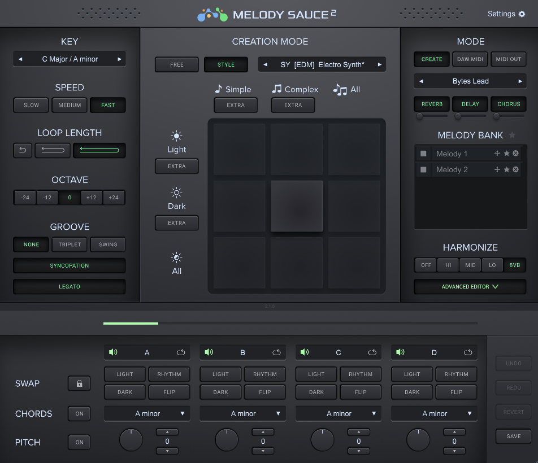Image resolution: width=538 pixels, height=463 pixels.
Task: Next sound arrow after Bytes Lead
Action: point(520,81)
